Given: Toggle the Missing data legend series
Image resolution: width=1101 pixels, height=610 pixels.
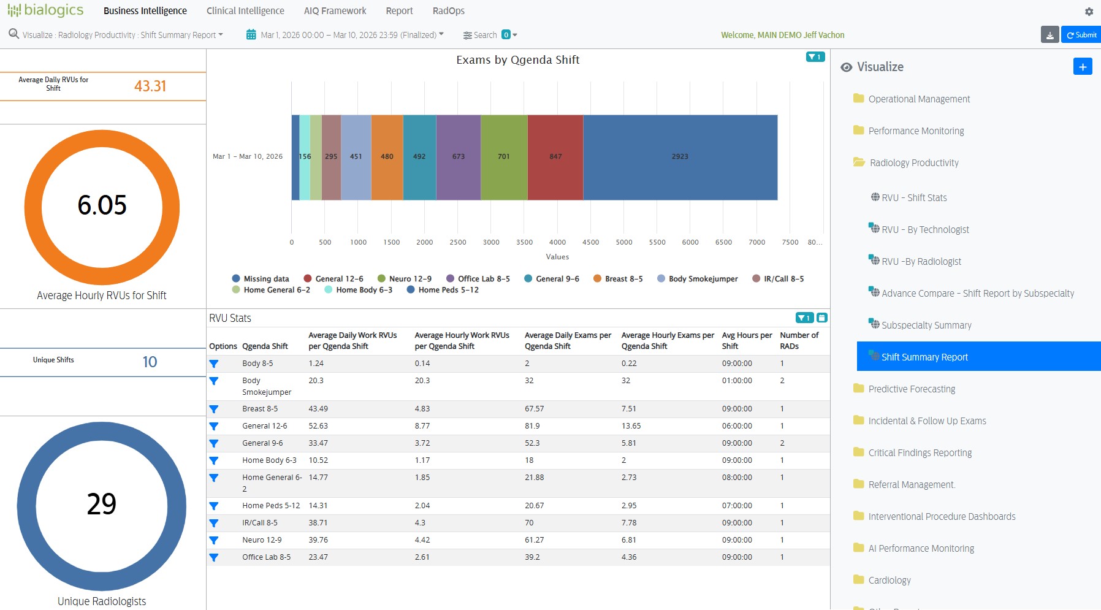Looking at the screenshot, I should [x=261, y=279].
